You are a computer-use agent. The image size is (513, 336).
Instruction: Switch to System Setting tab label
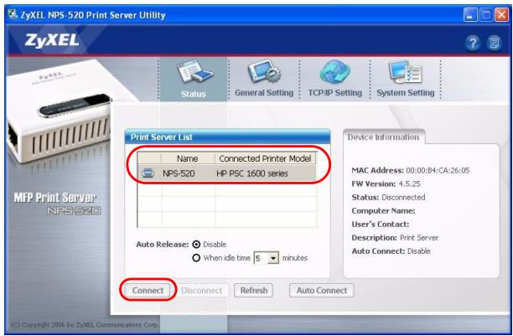point(406,93)
